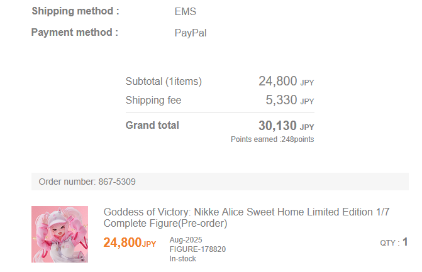Click the EMS shipping method value
422x272 pixels.
pos(185,12)
